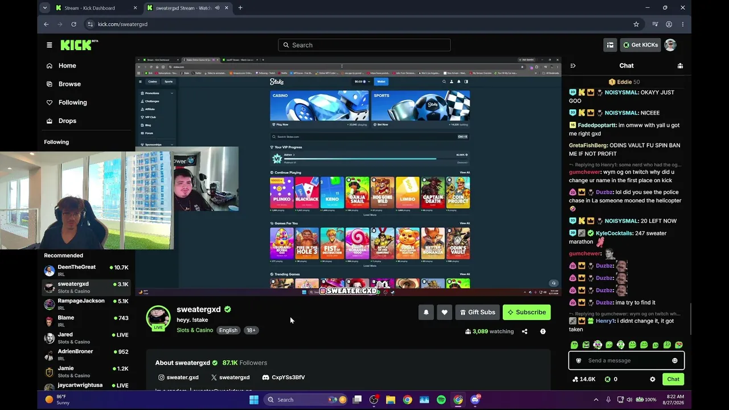The height and width of the screenshot is (410, 729).
Task: Open the tab search dropdown
Action: (45, 8)
